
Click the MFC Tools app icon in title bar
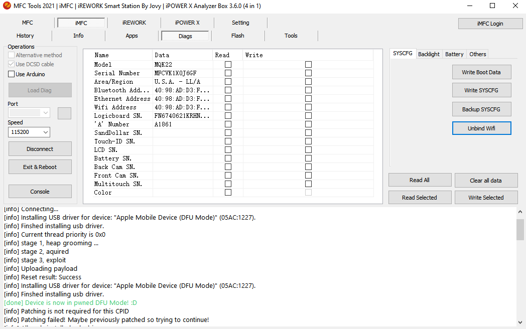7,6
